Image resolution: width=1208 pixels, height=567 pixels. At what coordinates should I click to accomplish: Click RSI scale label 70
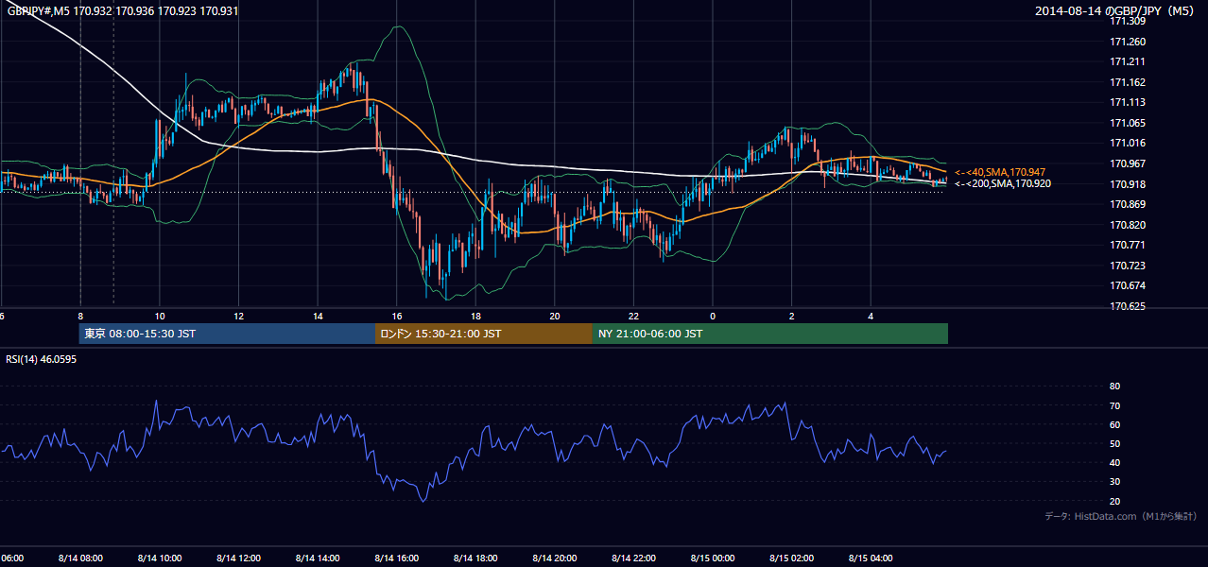click(x=1114, y=405)
